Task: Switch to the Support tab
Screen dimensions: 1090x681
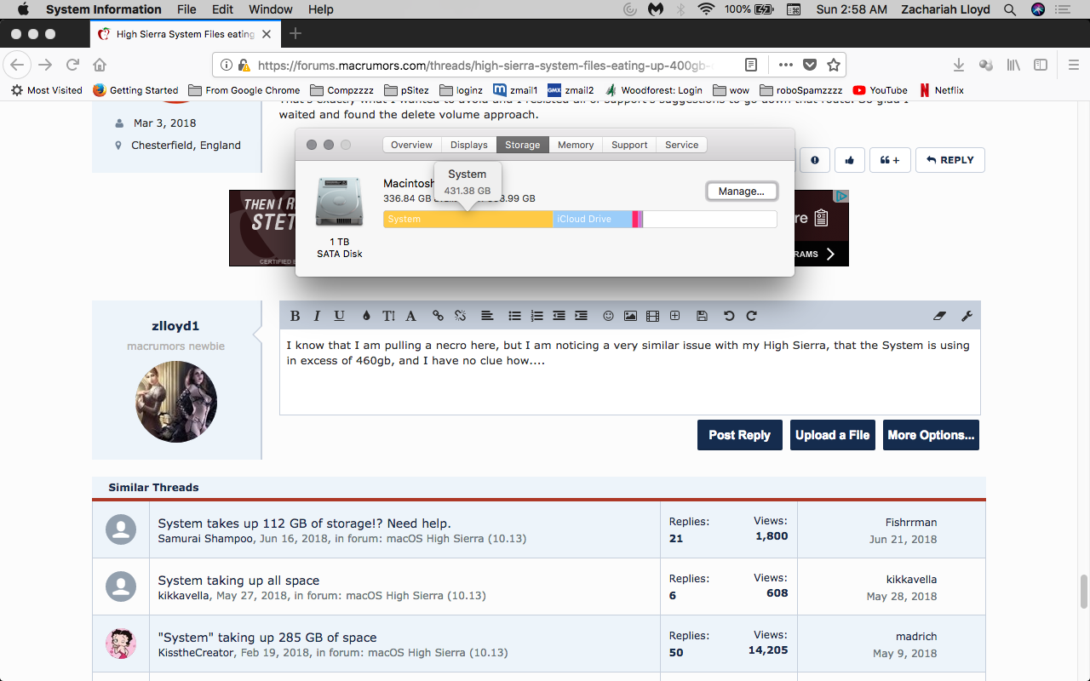Action: click(629, 145)
